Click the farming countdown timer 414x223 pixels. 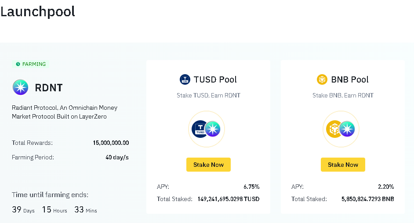[x=54, y=210]
